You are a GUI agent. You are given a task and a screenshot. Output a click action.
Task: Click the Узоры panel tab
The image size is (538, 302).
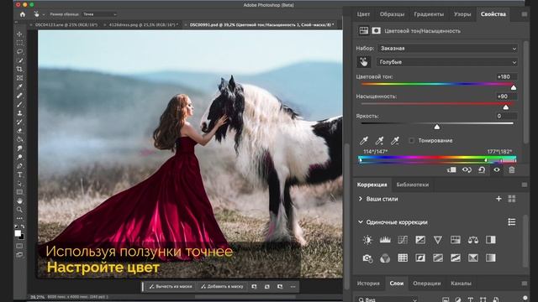462,14
